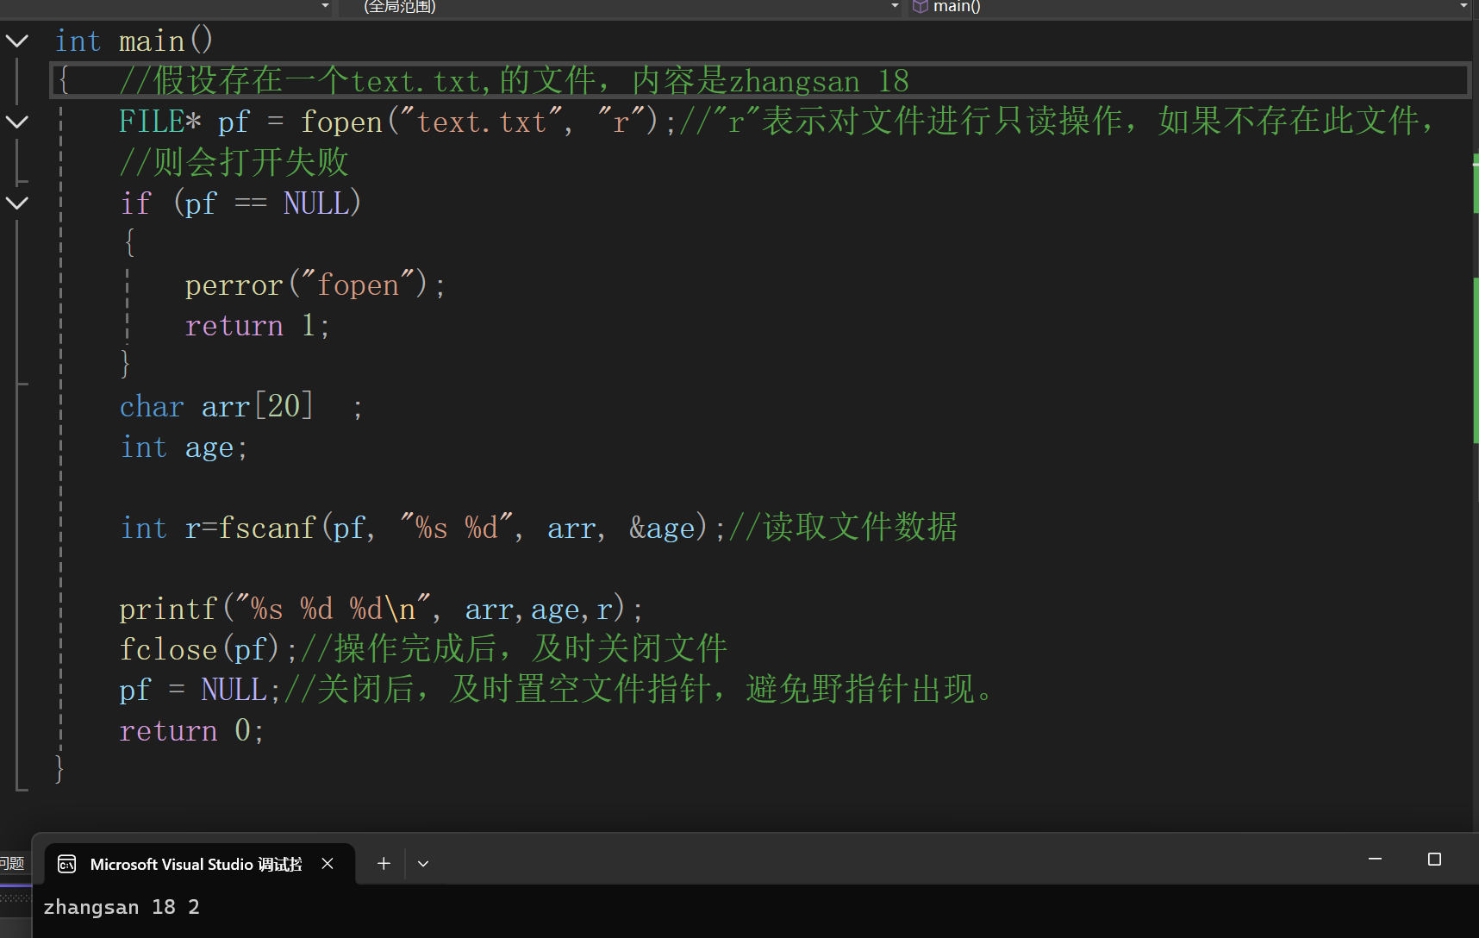Click the purple cube icon beside main()
This screenshot has width=1479, height=938.
point(919,7)
